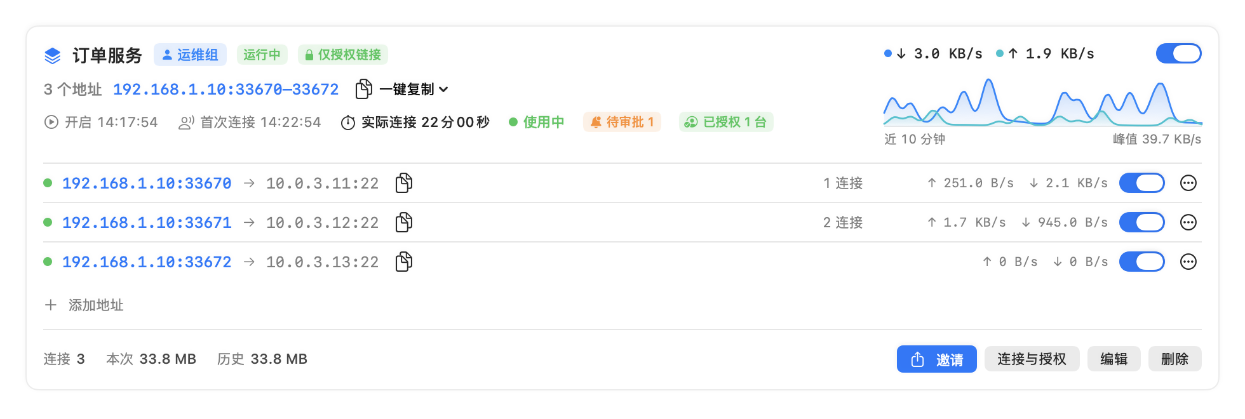Open the 待审批 1 pending approval badge
Viewport: 1245px width, 419px height.
622,122
